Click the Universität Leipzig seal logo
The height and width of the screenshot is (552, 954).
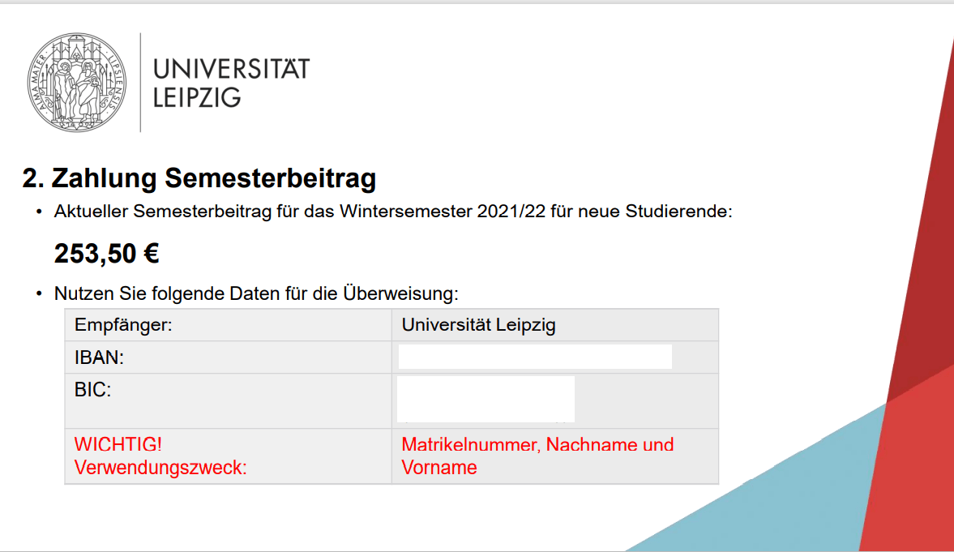point(77,82)
